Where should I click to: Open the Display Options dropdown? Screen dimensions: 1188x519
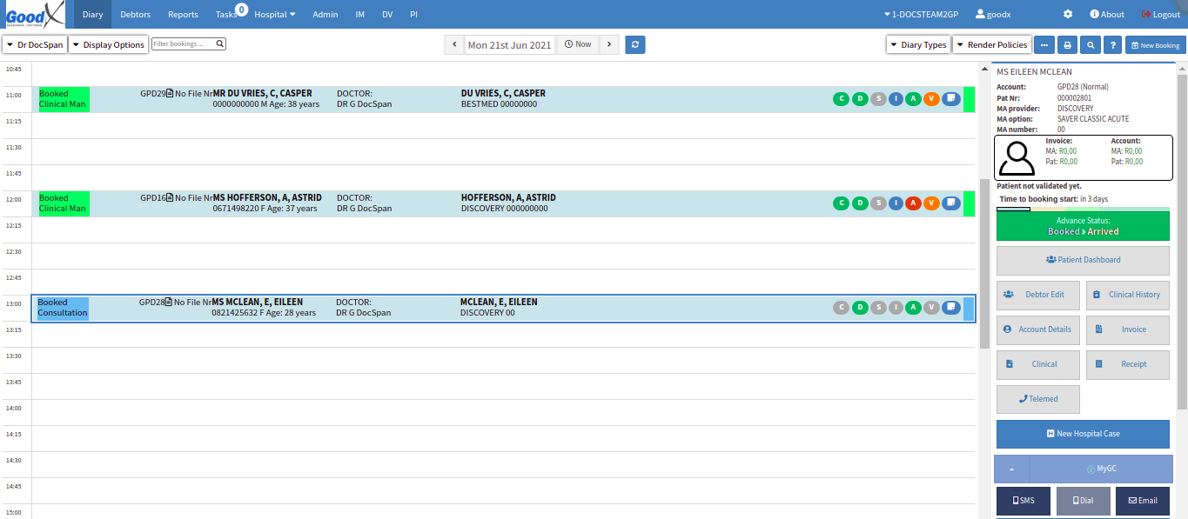pos(108,44)
